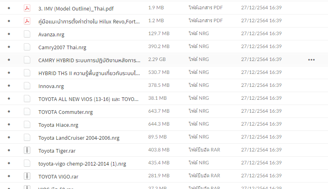Click the CAMRY HYBRID file name
The height and width of the screenshot is (189, 328).
[x=89, y=60]
